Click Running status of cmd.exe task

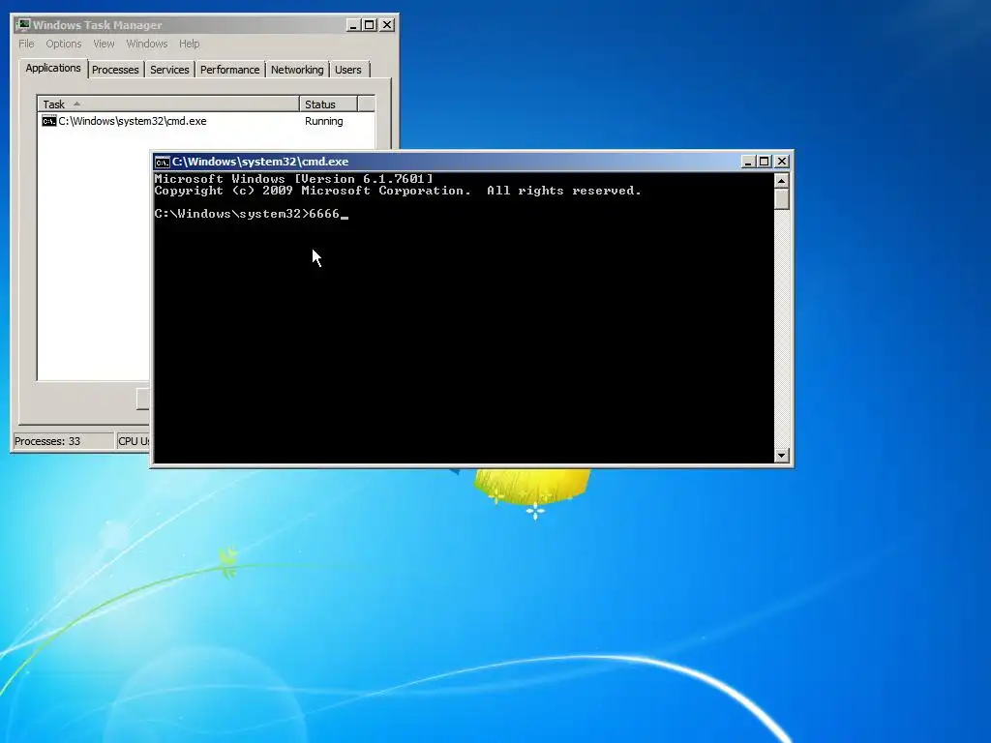323,121
